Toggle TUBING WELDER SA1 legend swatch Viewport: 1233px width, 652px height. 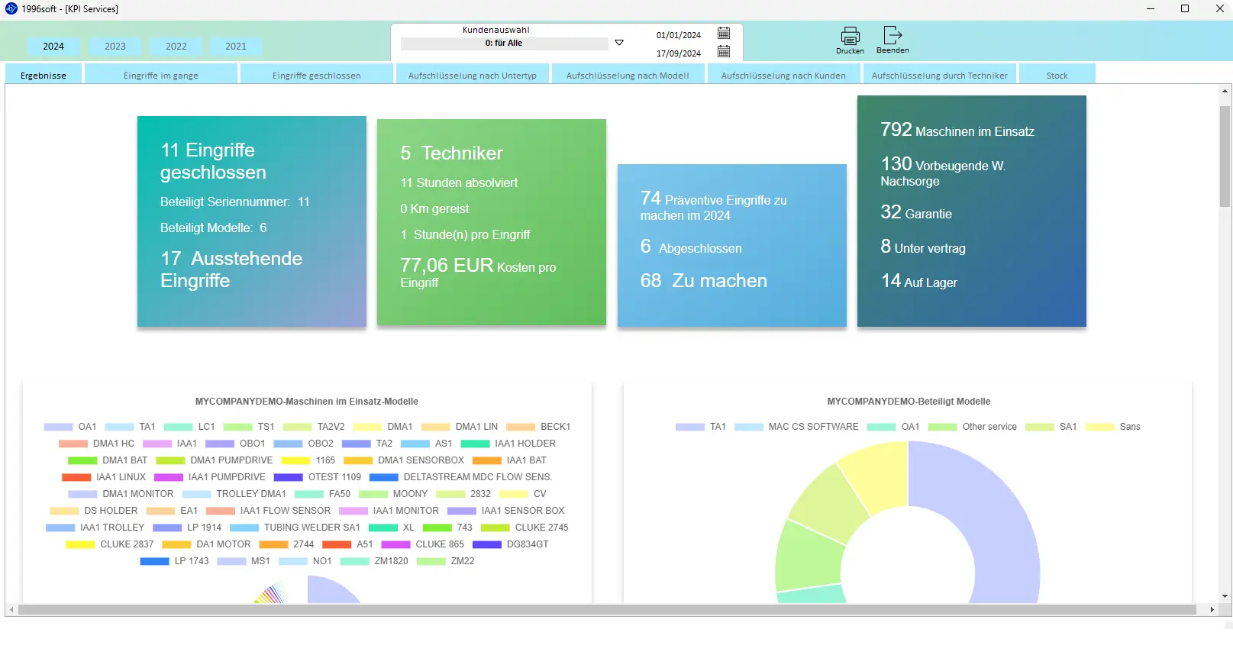(x=244, y=528)
